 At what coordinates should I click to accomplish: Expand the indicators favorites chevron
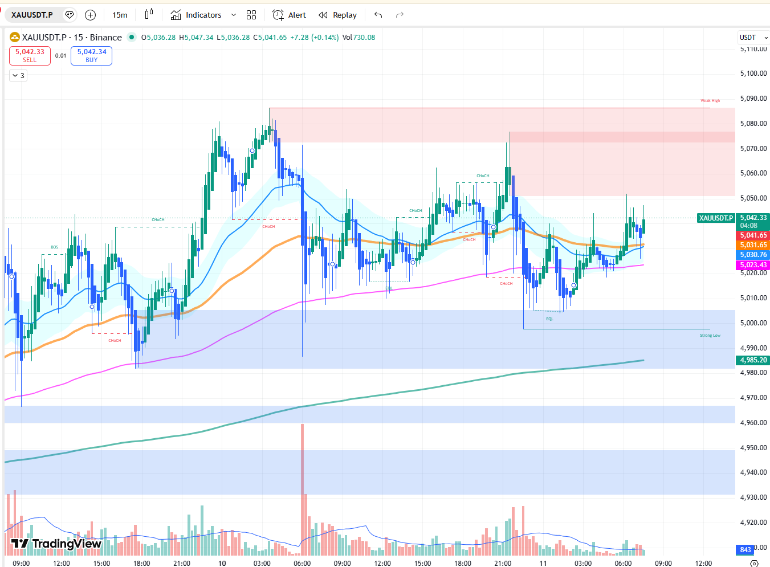tap(233, 15)
